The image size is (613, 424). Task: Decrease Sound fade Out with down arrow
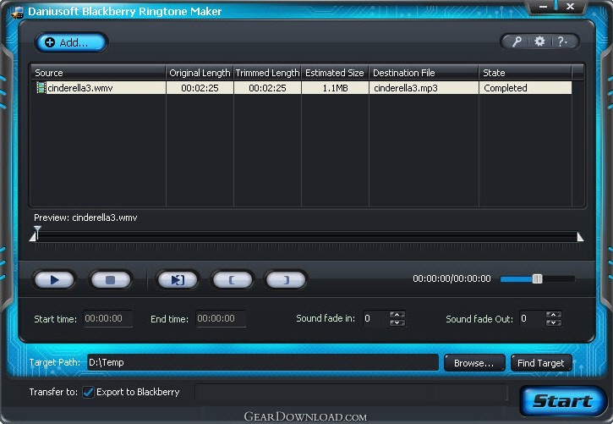coord(554,322)
